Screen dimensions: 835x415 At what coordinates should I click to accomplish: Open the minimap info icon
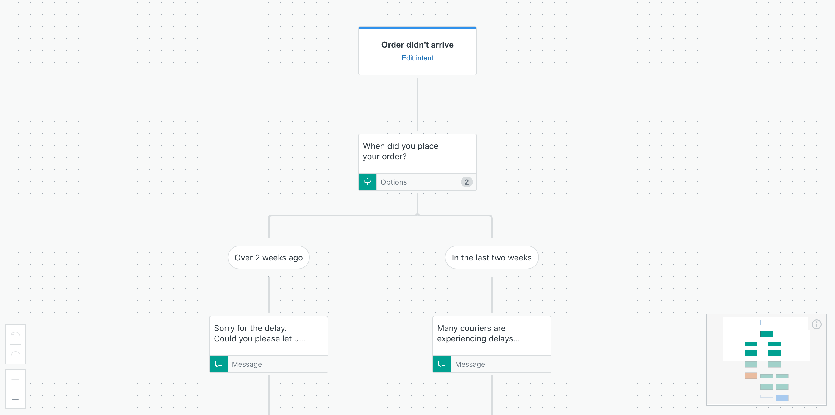point(816,324)
